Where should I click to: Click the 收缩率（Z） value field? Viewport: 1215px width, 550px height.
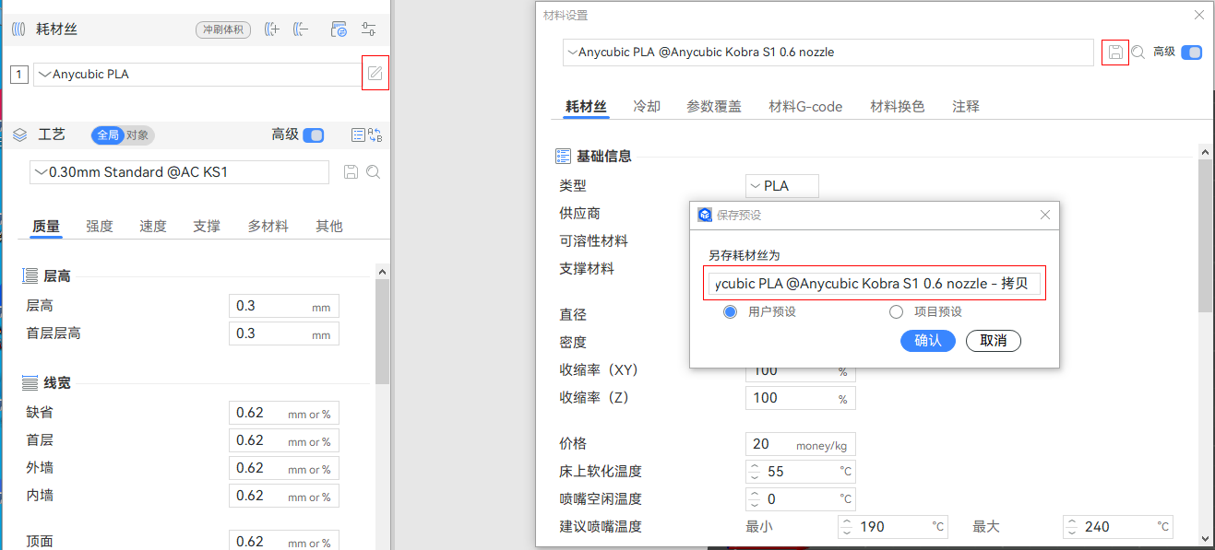[801, 398]
